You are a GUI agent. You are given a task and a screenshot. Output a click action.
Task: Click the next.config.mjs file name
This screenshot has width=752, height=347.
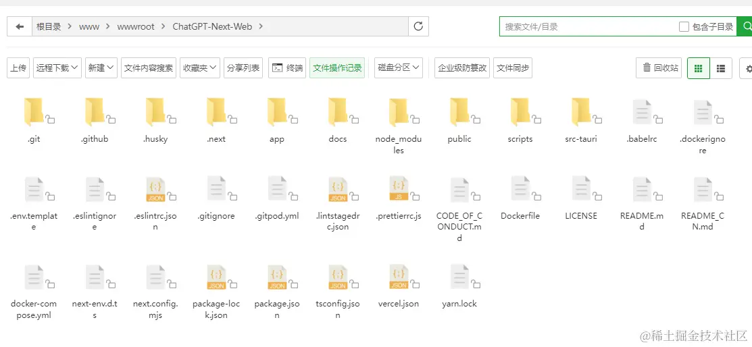[155, 309]
